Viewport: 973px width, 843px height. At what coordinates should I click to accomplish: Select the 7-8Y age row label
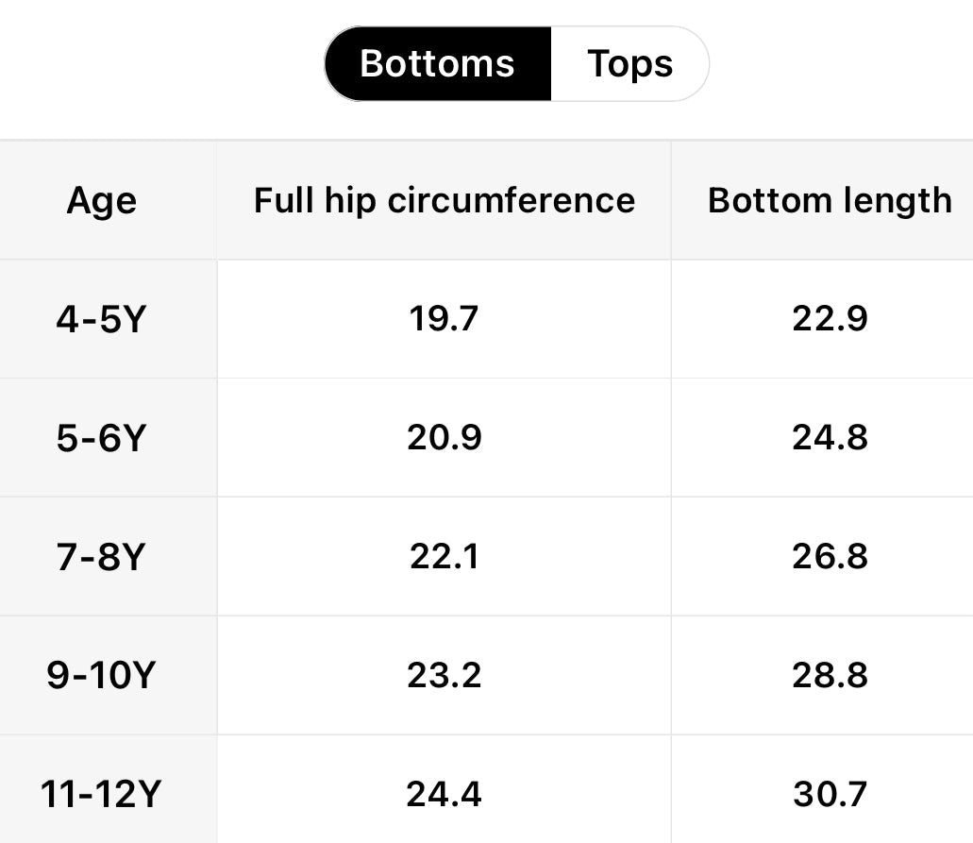coord(101,557)
